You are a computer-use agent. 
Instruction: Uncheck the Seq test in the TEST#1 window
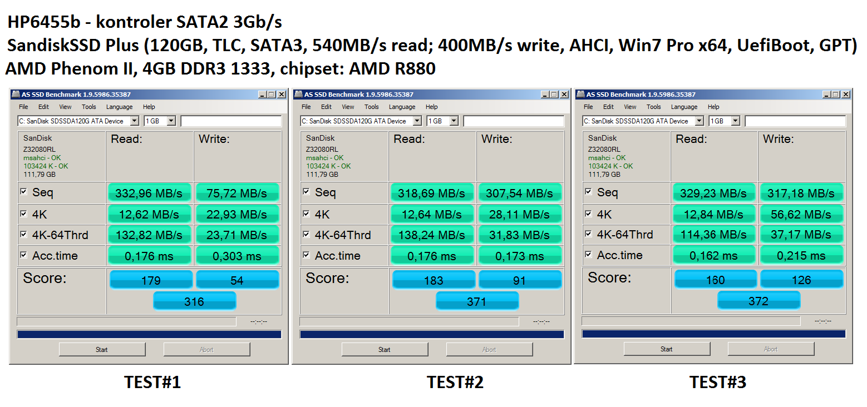coord(23,192)
